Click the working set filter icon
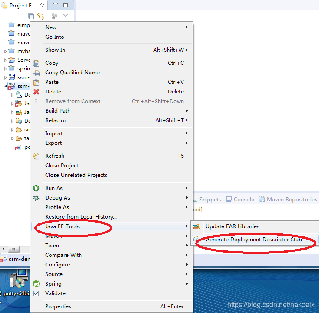 54,16
